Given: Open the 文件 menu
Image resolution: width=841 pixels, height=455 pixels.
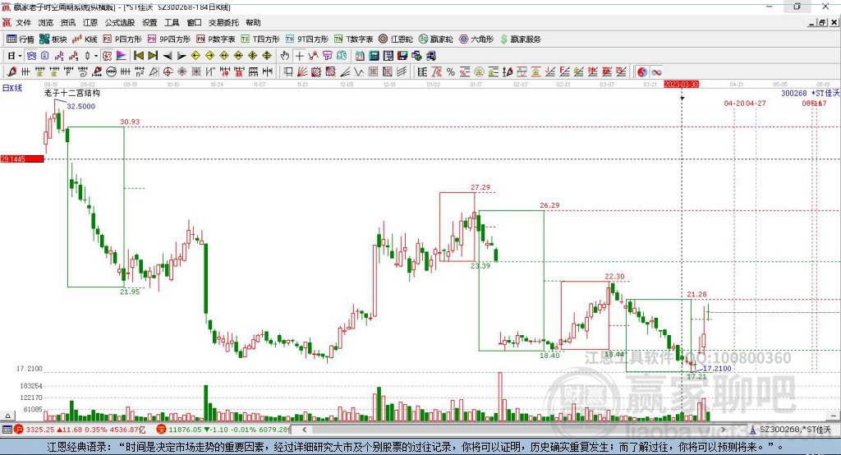Looking at the screenshot, I should (x=23, y=22).
